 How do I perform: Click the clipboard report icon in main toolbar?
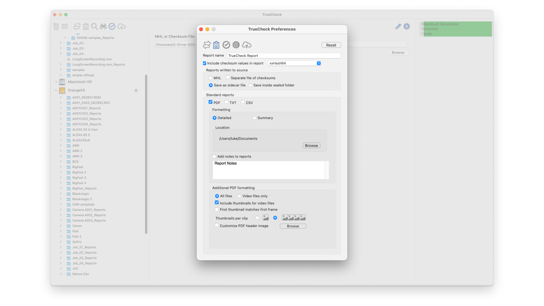[86, 26]
